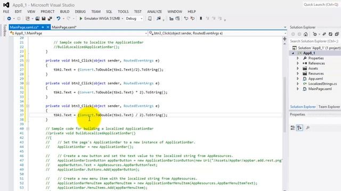Open the PROJECT menu
Image resolution: width=341 pixels, height=191 pixels.
coord(47,12)
